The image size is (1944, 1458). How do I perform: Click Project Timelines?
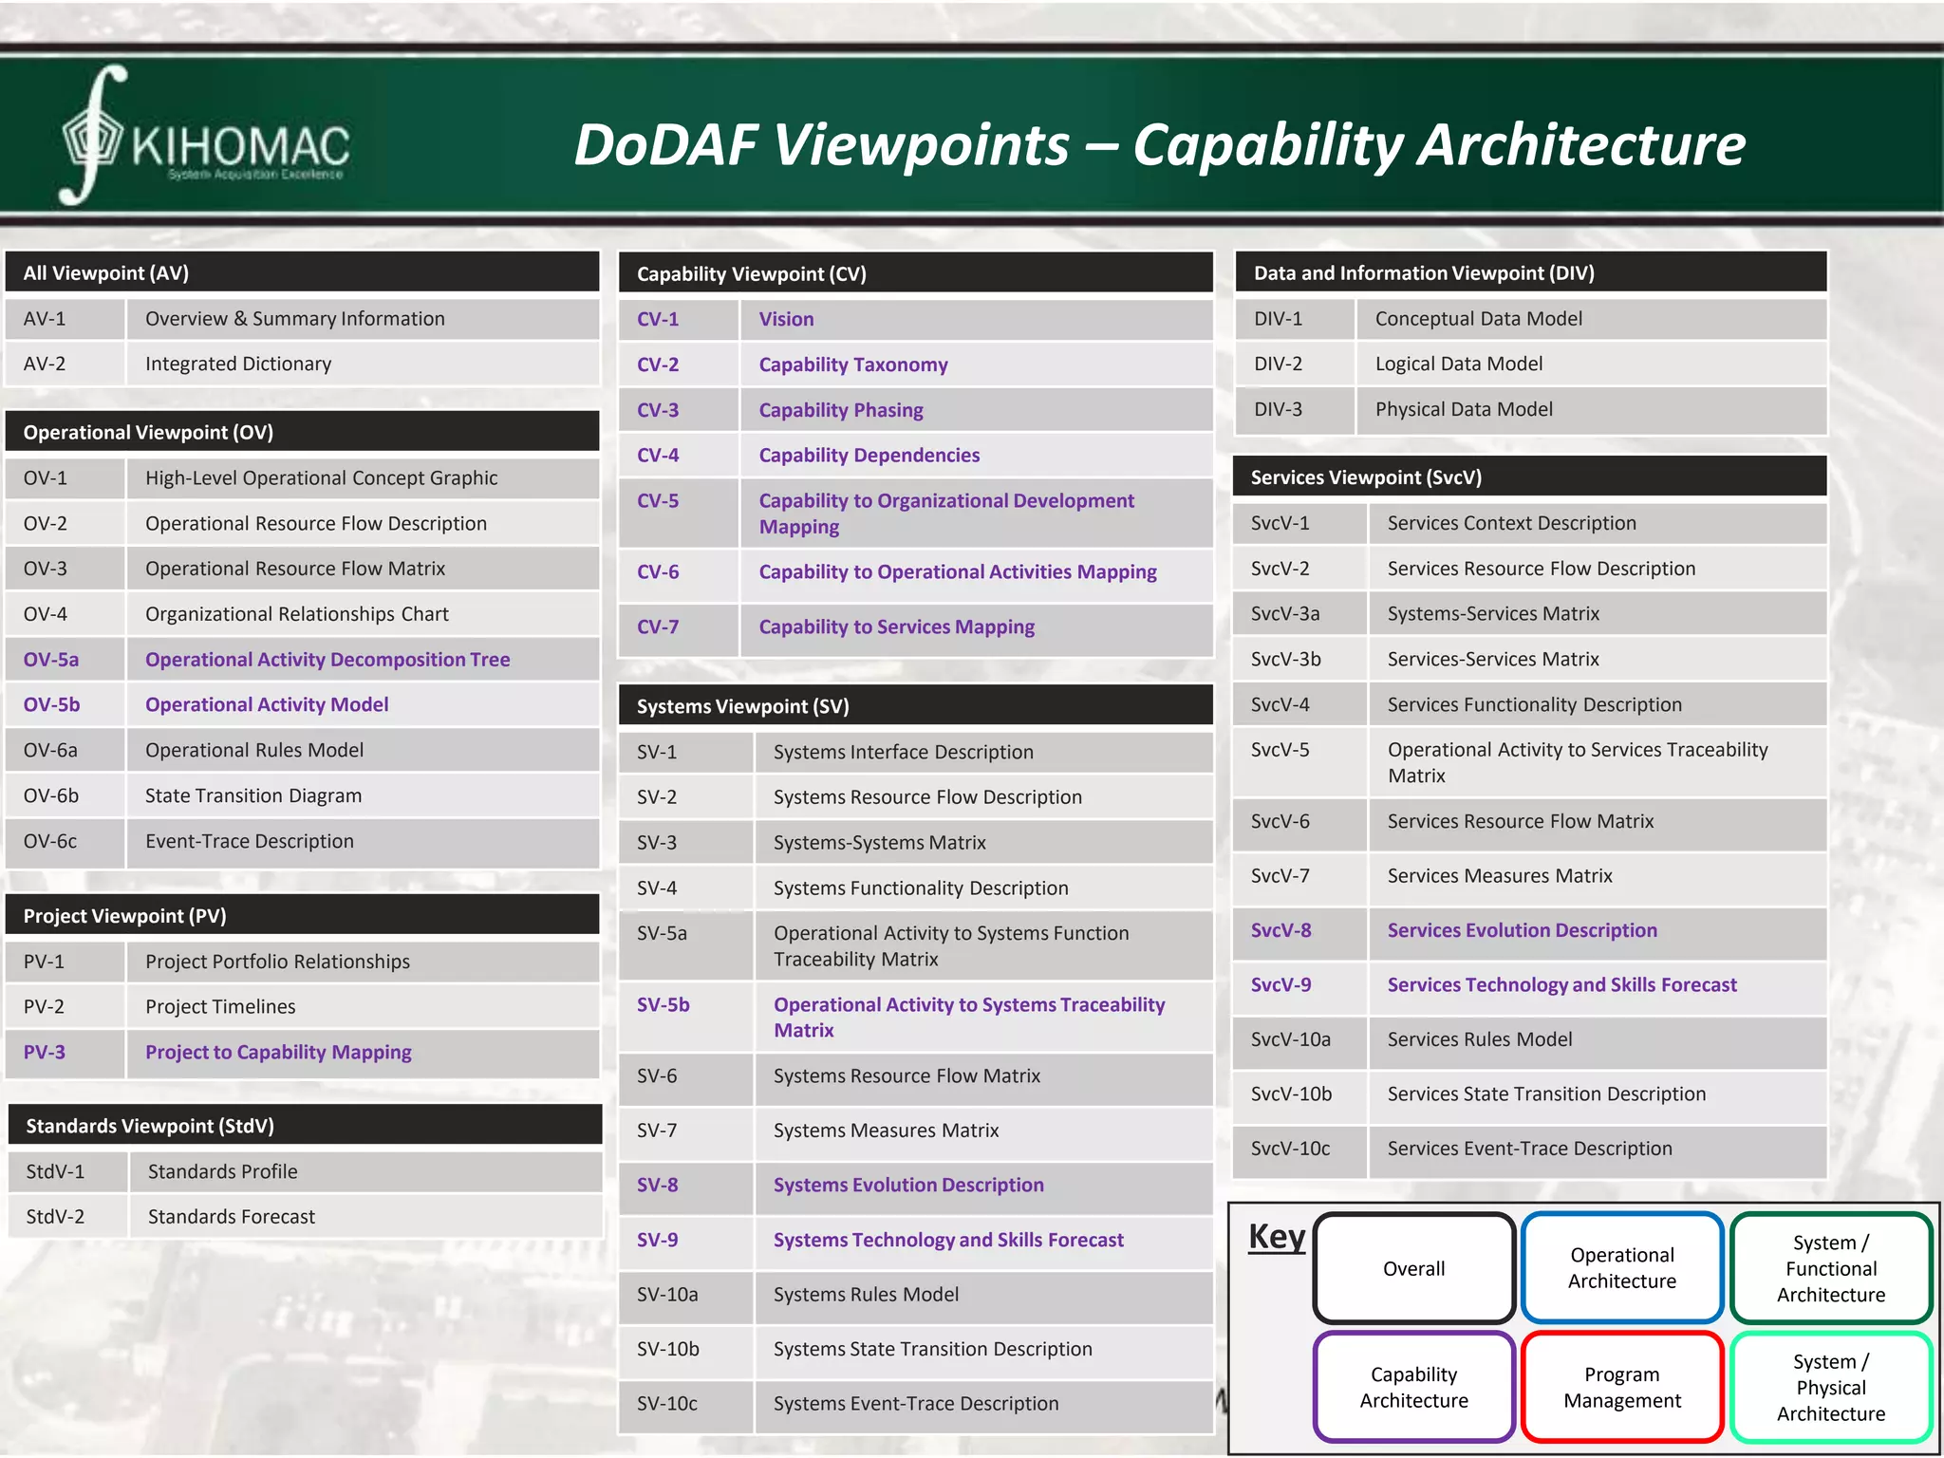click(220, 1006)
